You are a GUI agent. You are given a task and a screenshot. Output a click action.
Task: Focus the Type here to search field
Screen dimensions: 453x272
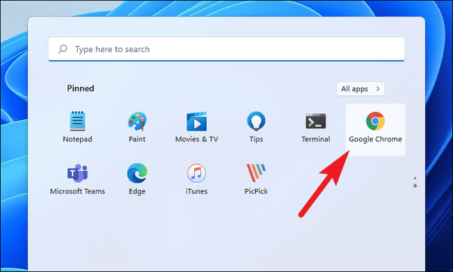pyautogui.click(x=226, y=49)
